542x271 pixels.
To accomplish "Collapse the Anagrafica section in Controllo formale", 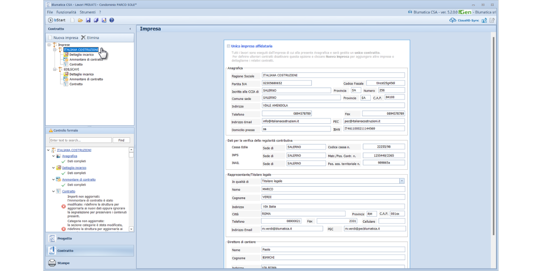I will 53,156.
